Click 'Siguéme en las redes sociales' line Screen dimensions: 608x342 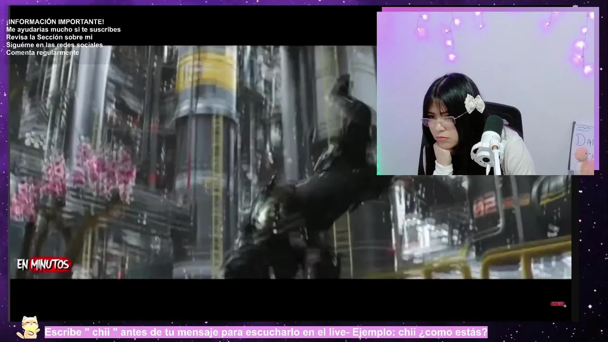pyautogui.click(x=55, y=45)
